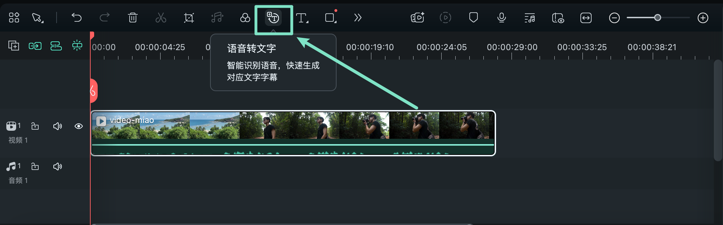Zoom out timeline with minus button
The image size is (723, 225).
click(x=614, y=18)
